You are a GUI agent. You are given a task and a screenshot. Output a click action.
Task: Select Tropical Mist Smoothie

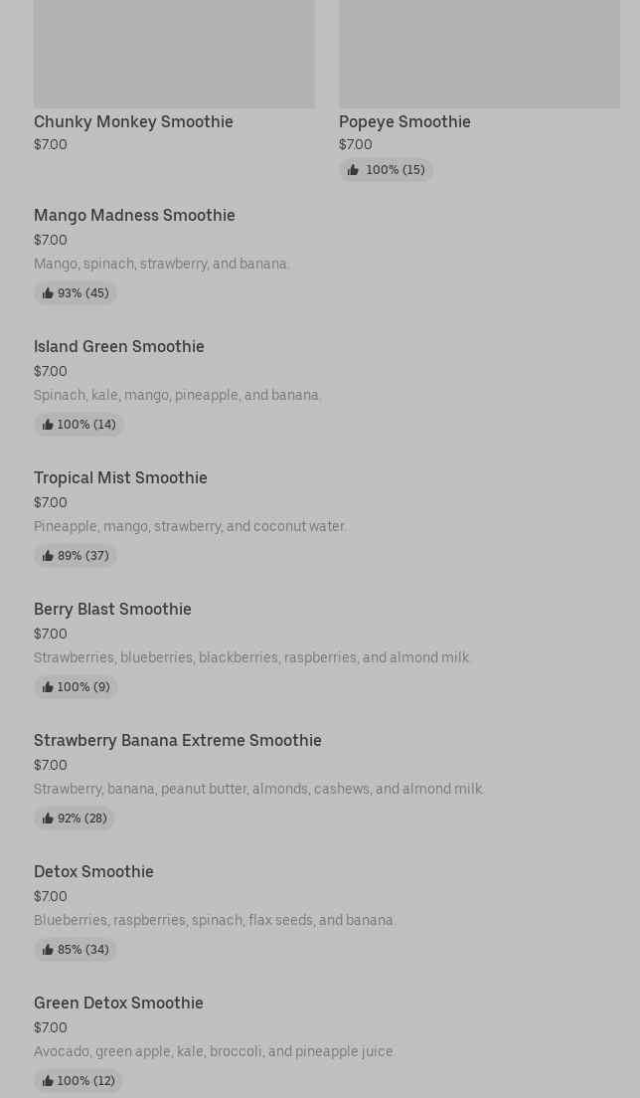coord(120,477)
